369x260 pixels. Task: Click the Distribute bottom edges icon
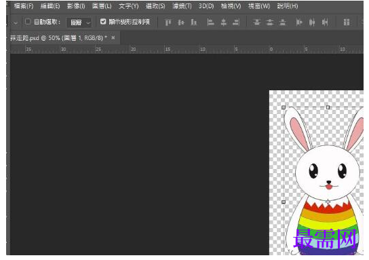pos(282,22)
